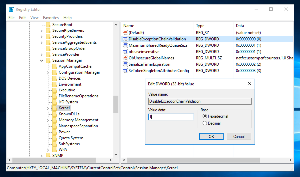Click the SecureBoot folder icon
The image size is (300, 177).
(48, 25)
